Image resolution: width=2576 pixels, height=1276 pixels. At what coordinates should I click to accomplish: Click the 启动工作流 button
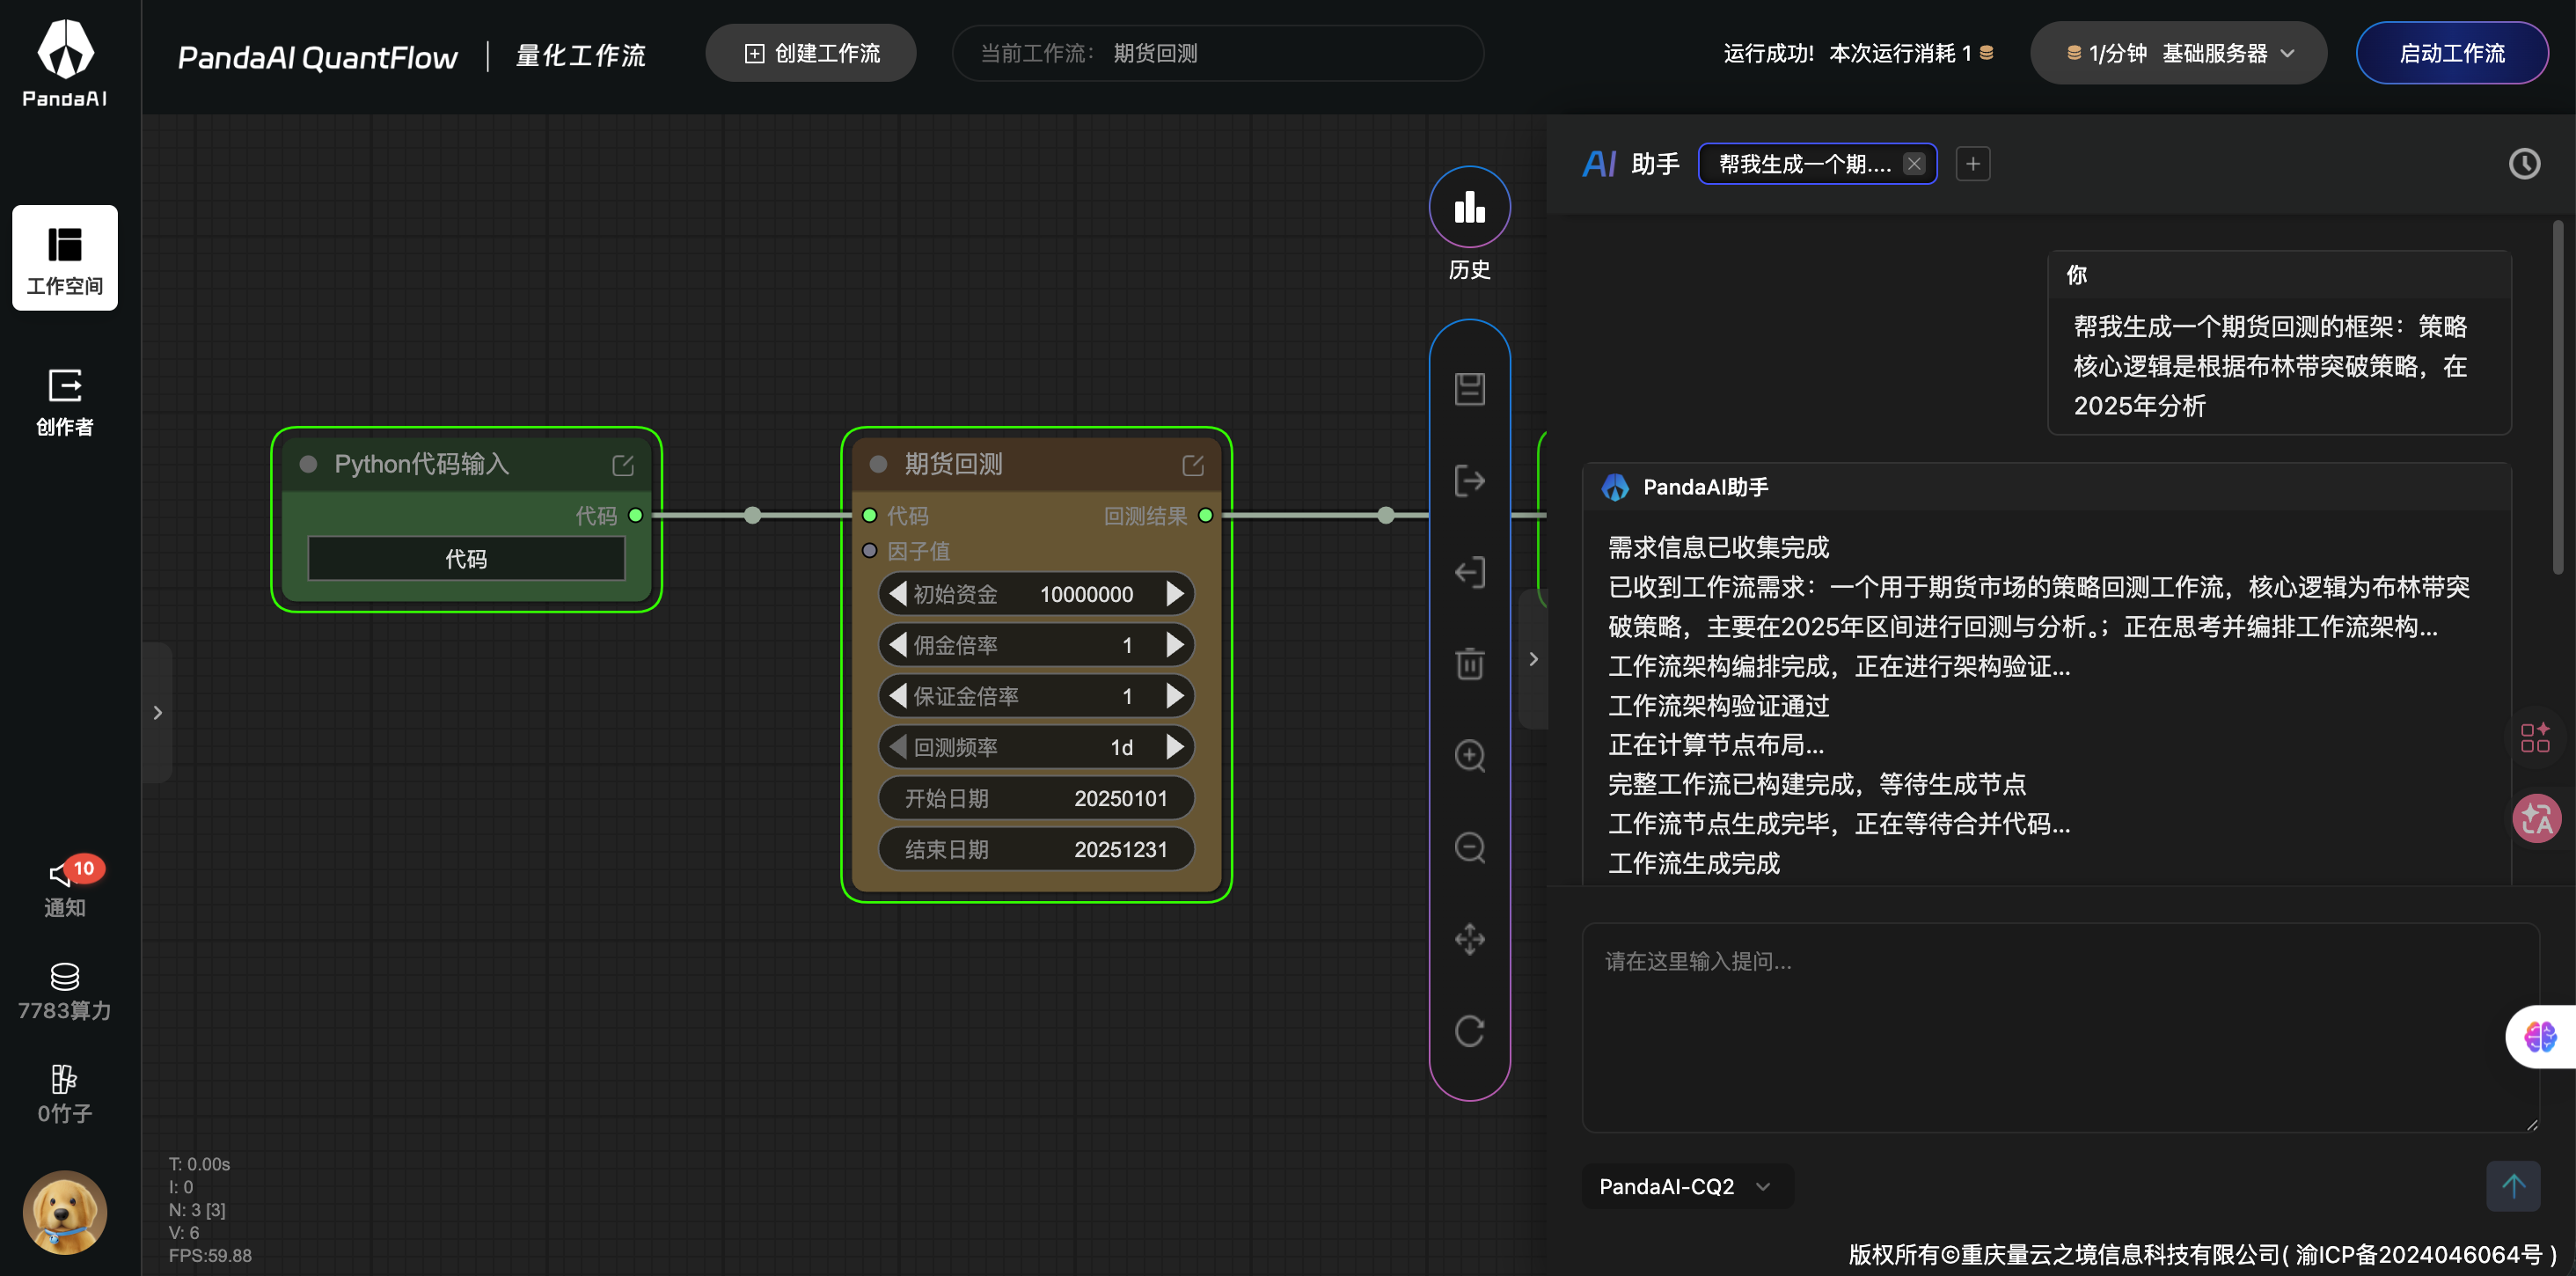(x=2452, y=53)
